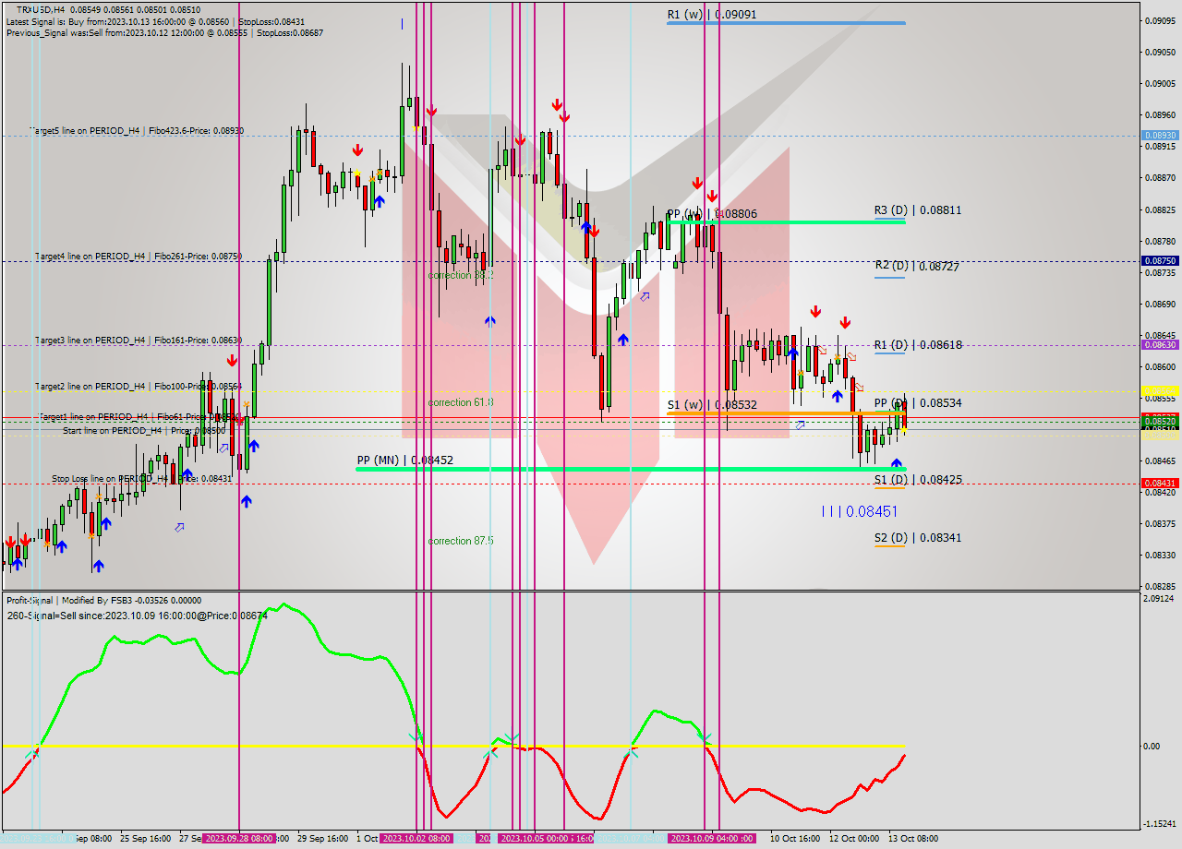The height and width of the screenshot is (849, 1182).
Task: Click the 25 Sep 16:00 time label
Action: (x=146, y=839)
